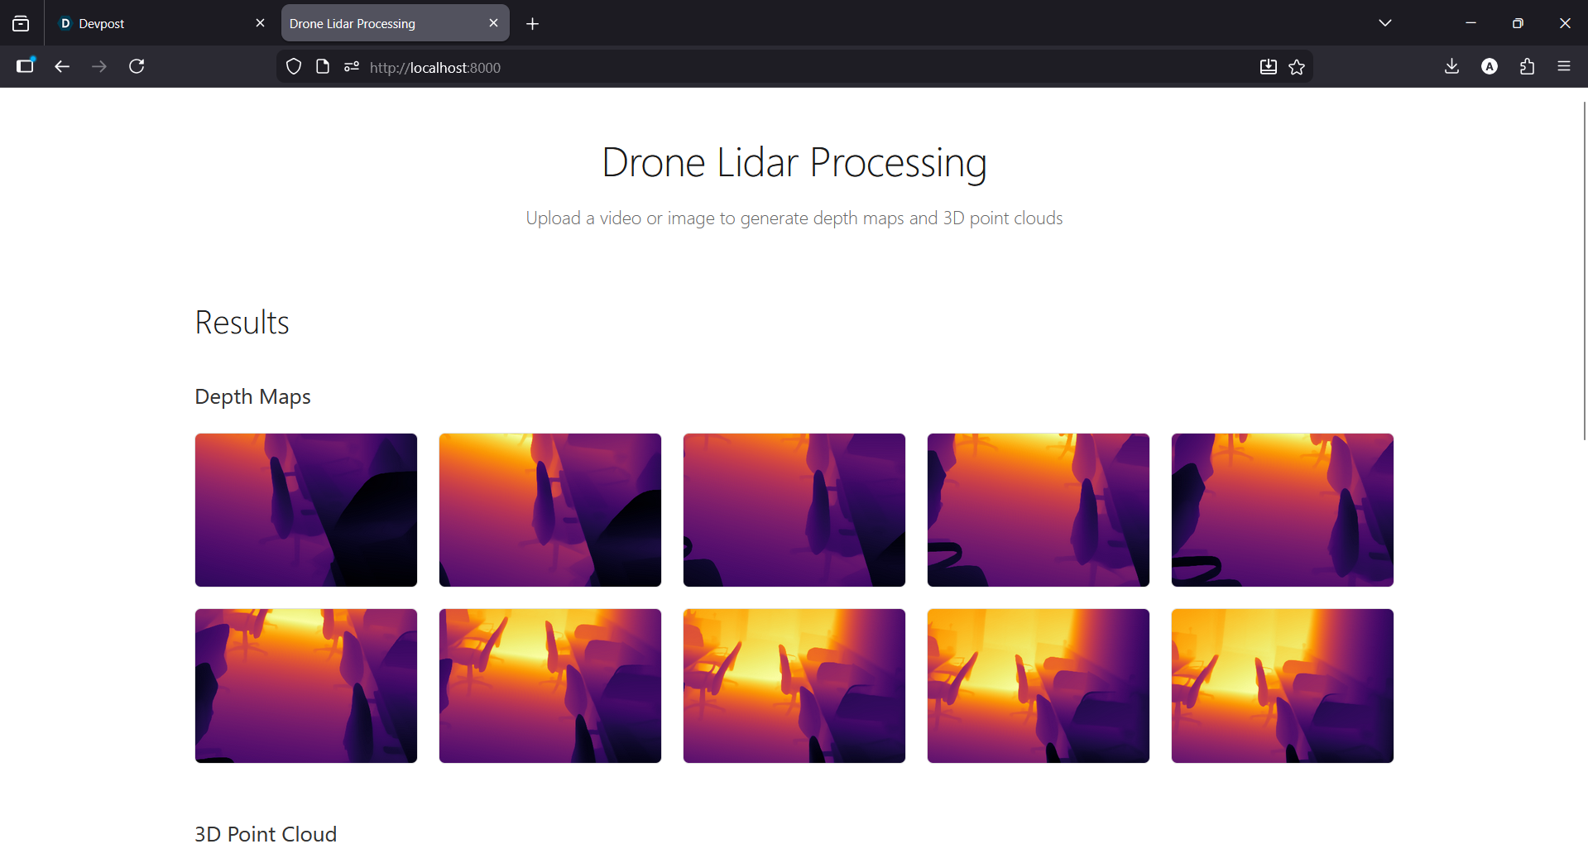Click the Depth Maps section heading
The width and height of the screenshot is (1588, 844).
(253, 397)
